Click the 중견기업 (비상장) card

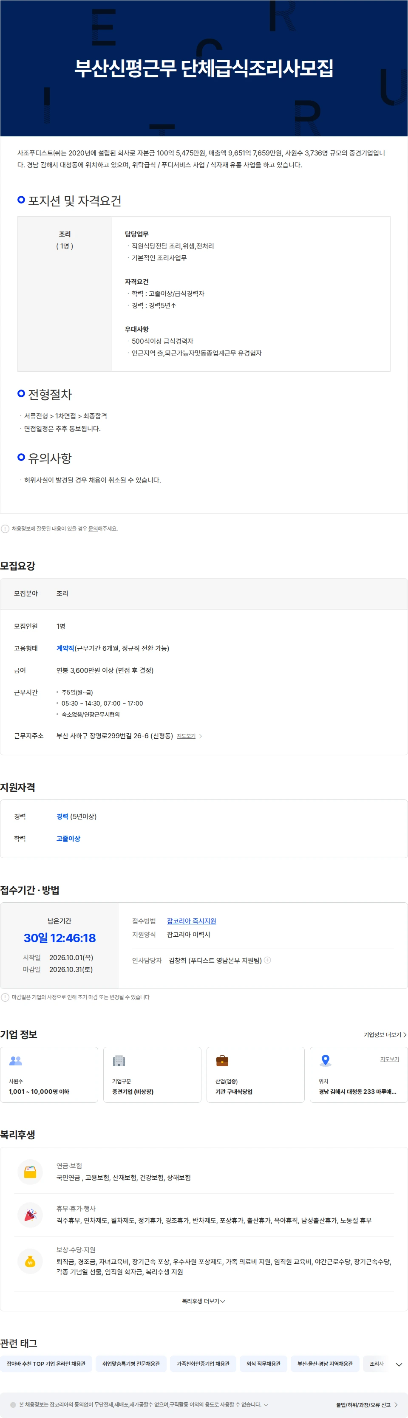[152, 1074]
